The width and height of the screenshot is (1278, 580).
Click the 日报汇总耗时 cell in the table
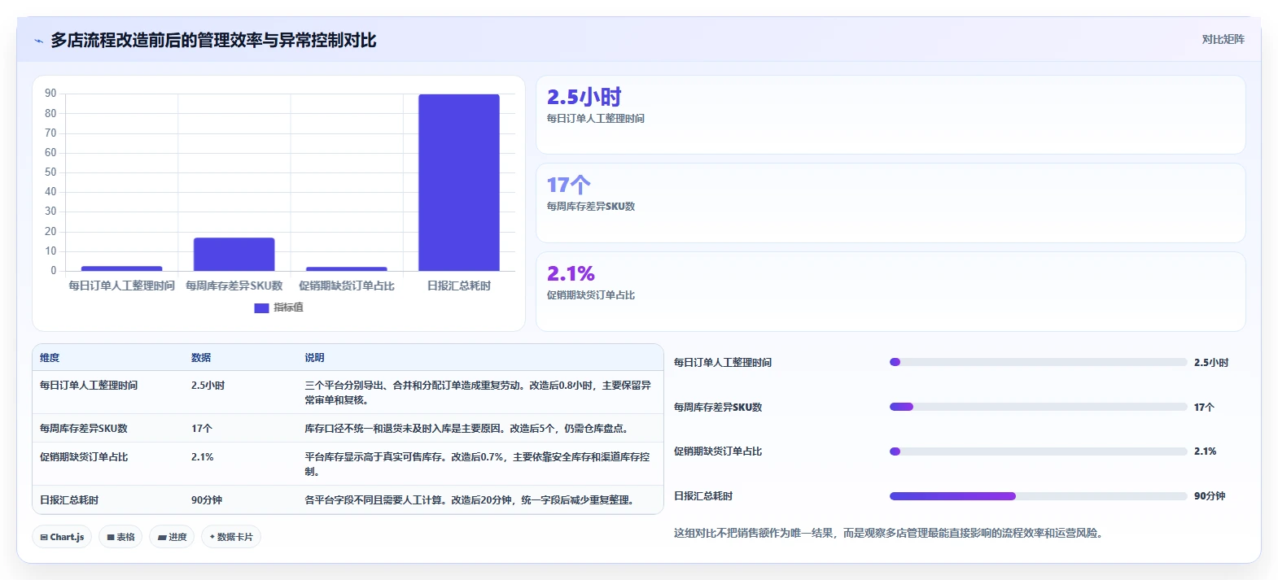69,500
